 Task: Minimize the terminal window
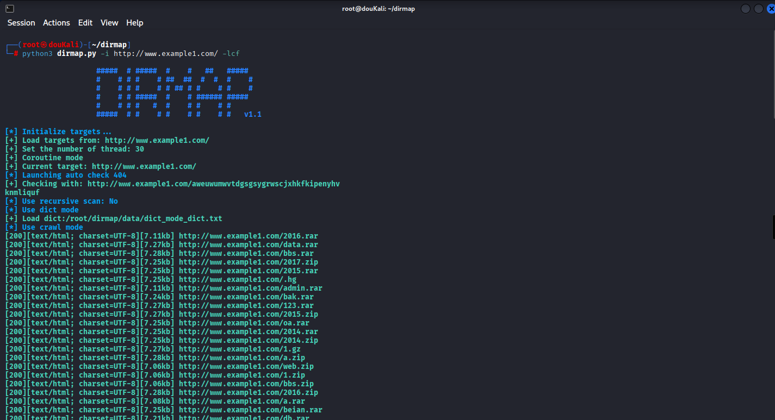(x=745, y=9)
